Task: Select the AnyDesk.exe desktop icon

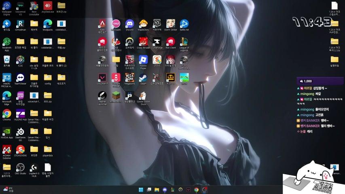Action: pyautogui.click(x=48, y=6)
